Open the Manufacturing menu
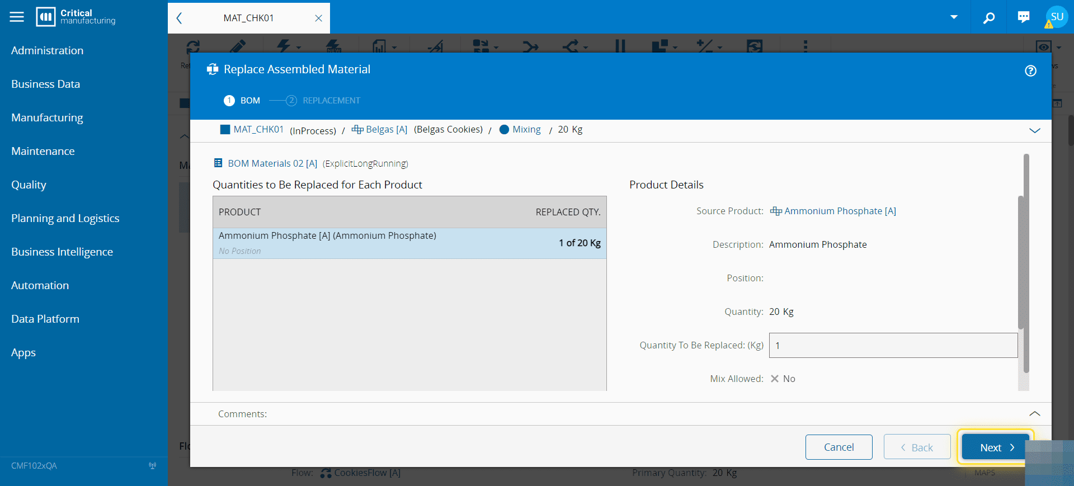Viewport: 1074px width, 486px height. point(47,117)
